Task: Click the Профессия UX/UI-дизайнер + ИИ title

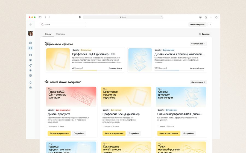Action: [94, 54]
